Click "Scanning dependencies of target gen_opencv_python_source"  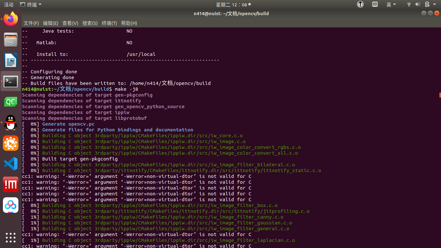(103, 107)
